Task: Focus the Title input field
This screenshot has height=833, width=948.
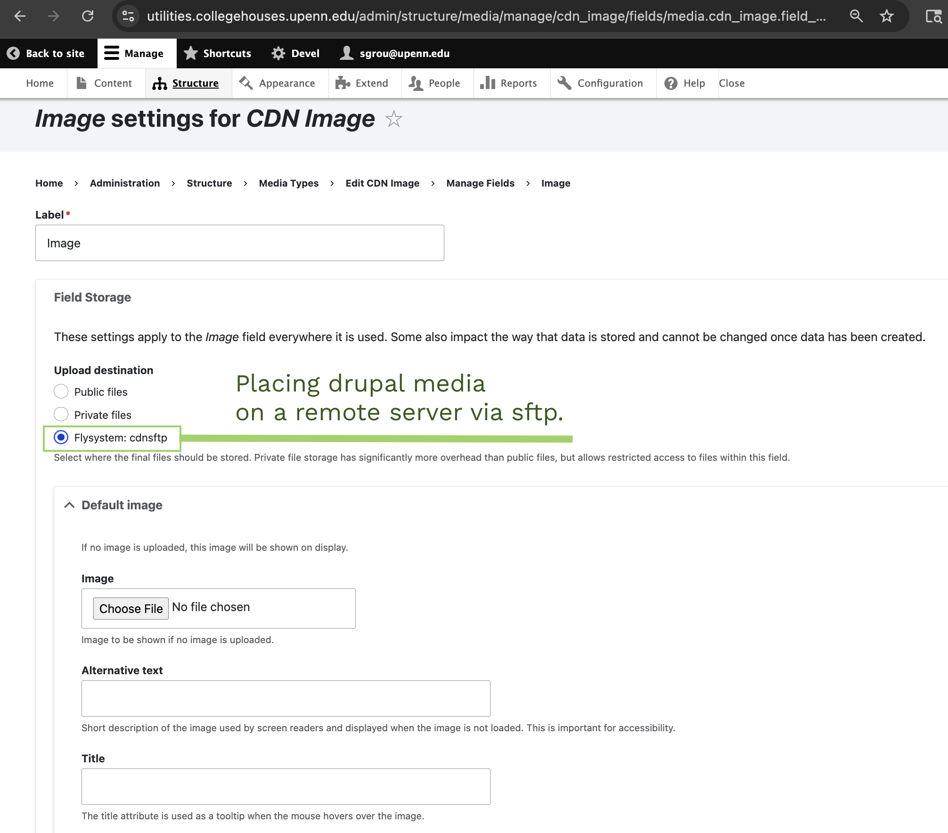Action: point(286,786)
